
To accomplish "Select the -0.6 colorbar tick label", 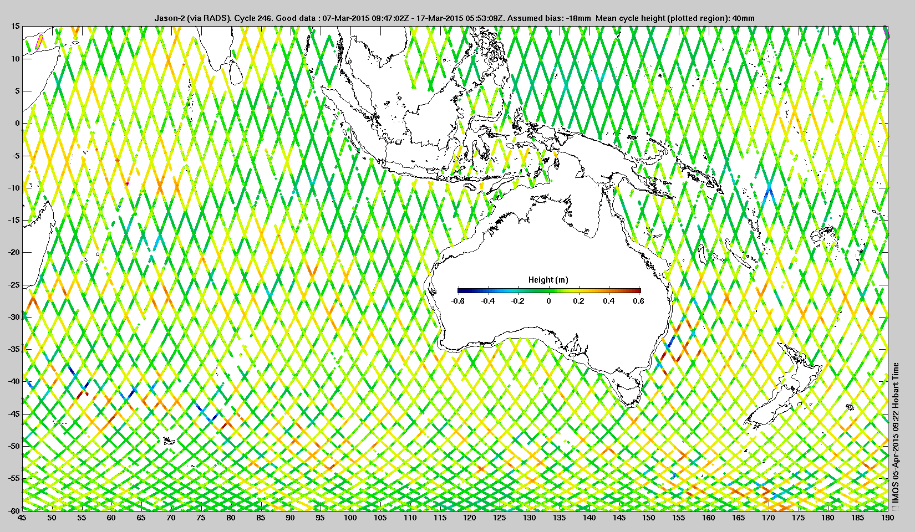I will 457,301.
